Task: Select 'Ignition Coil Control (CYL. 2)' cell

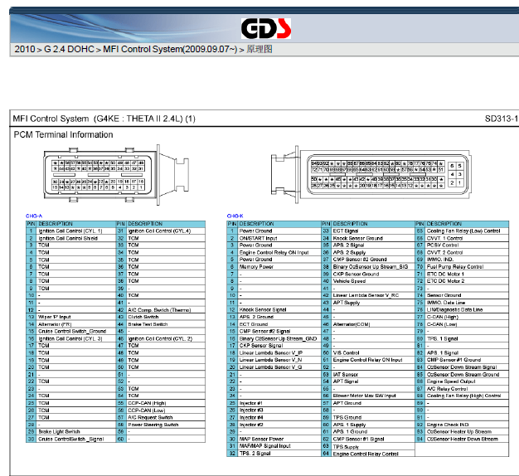Action: click(166, 338)
